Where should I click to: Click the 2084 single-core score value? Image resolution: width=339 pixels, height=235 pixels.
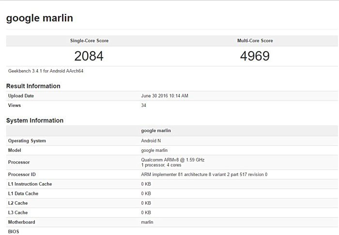point(89,56)
